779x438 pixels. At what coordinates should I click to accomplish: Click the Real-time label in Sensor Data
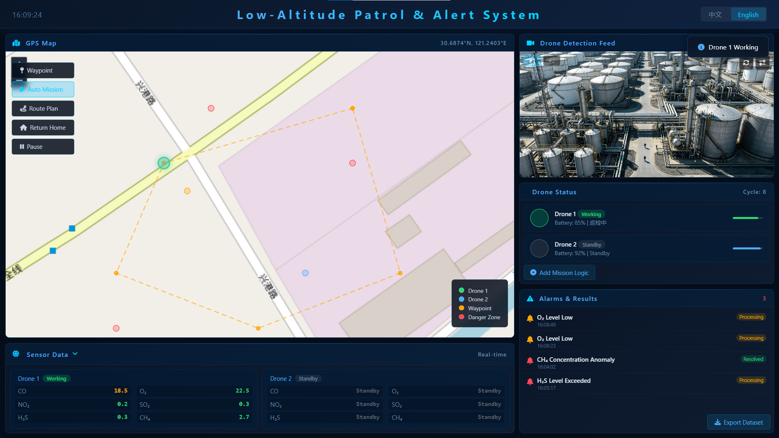492,354
